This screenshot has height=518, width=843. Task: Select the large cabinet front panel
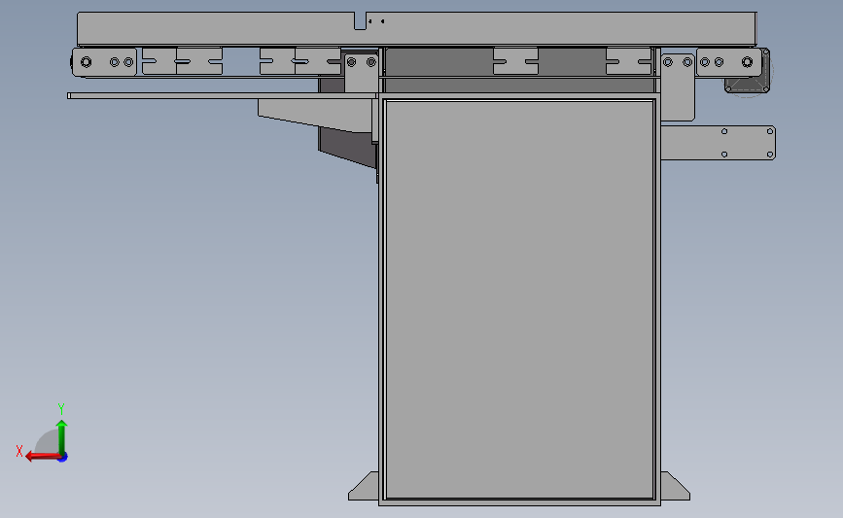[x=520, y=299]
